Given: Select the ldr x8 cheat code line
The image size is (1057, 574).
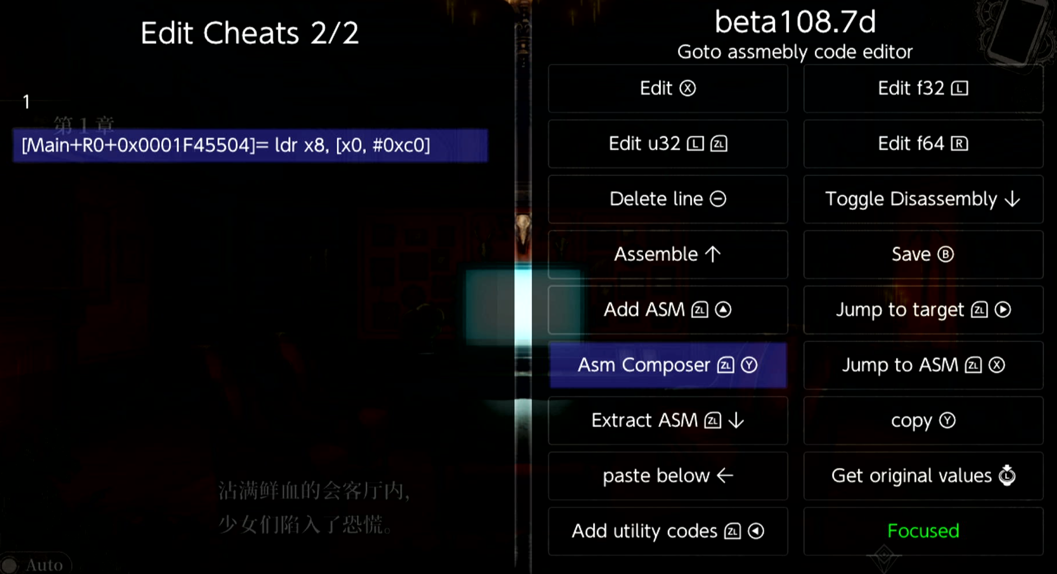Looking at the screenshot, I should pos(250,145).
